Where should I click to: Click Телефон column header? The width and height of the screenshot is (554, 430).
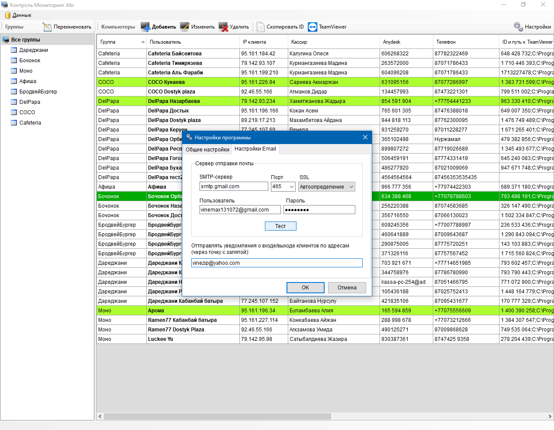466,42
